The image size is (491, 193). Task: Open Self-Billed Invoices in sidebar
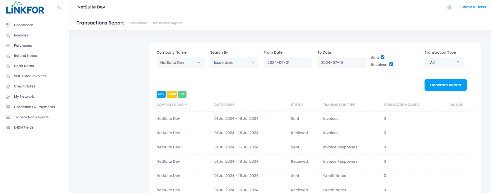coord(30,76)
